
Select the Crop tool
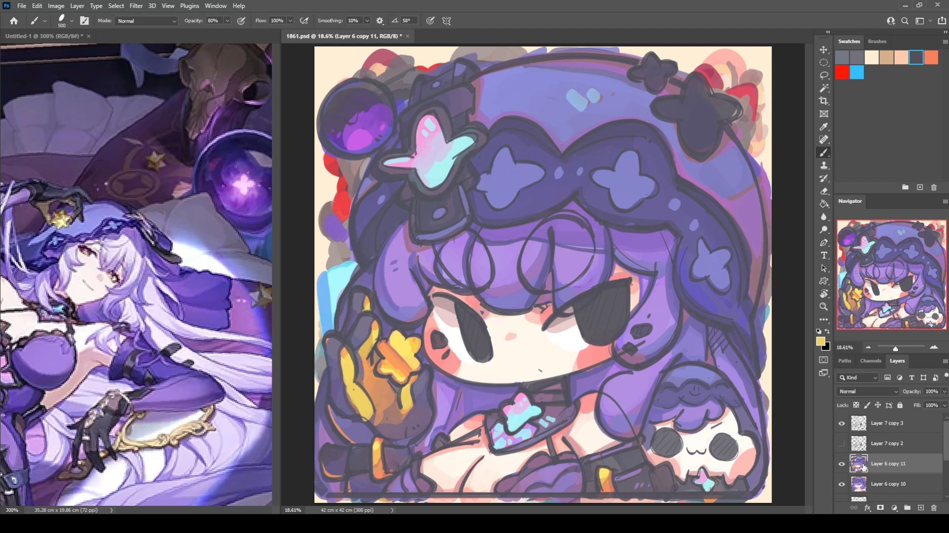click(x=823, y=101)
